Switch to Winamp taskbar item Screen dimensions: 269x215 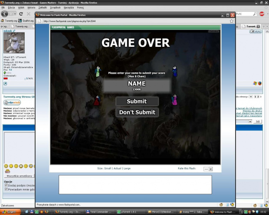tap(192, 212)
